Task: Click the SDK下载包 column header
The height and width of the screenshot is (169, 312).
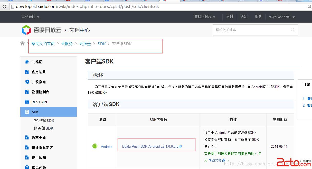Action: pos(158,120)
